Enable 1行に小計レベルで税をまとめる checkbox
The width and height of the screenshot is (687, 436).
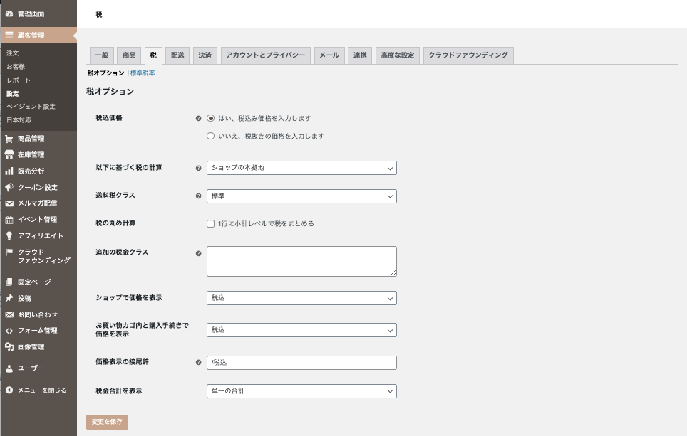210,223
